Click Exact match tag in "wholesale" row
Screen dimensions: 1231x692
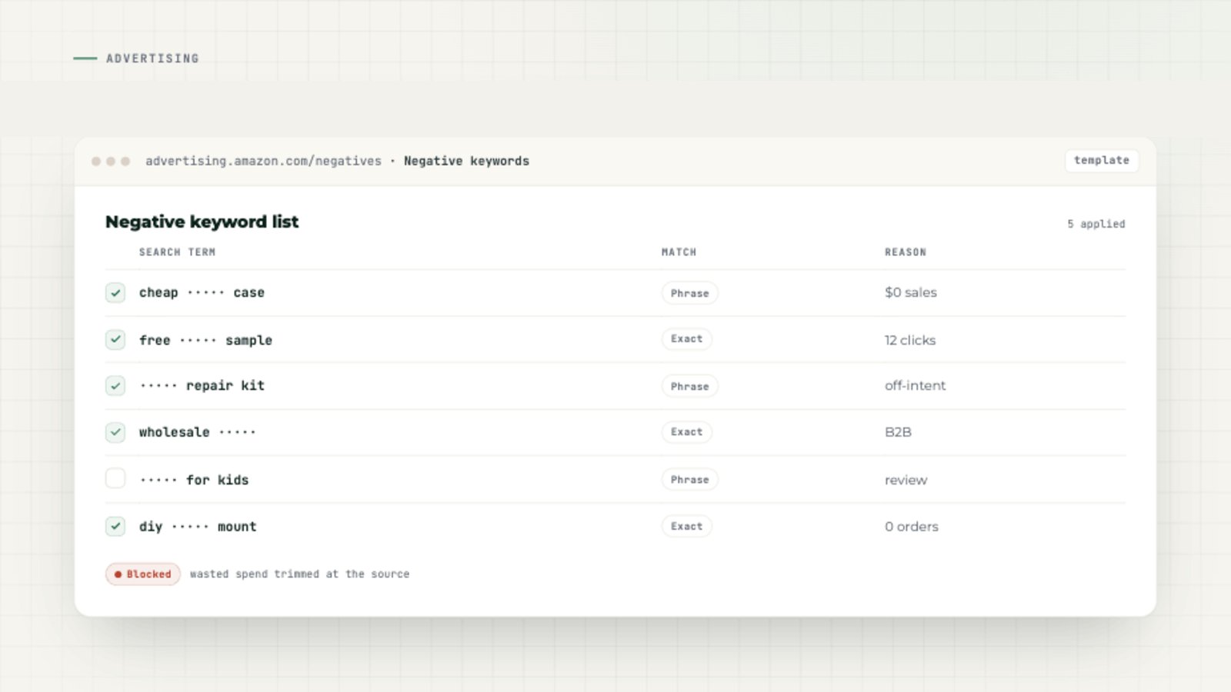click(686, 432)
